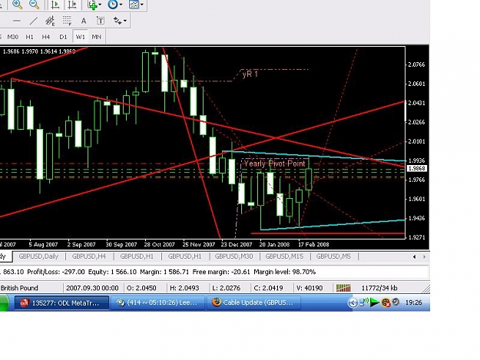The image size is (480, 360).
Task: Expand the Arrows tool dropdown arrow
Action: tap(125, 21)
